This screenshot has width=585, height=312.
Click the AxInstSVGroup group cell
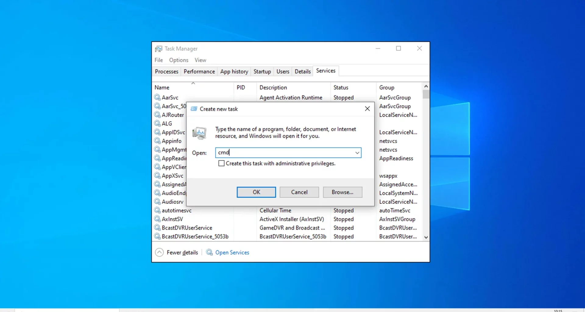click(397, 219)
